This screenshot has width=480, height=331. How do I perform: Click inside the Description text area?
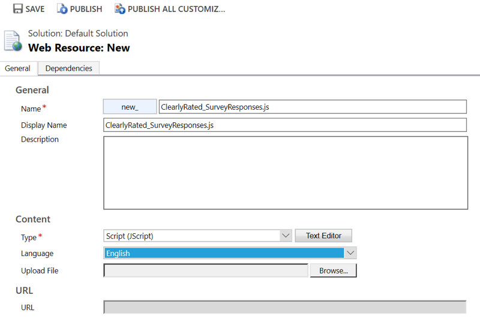[286, 173]
